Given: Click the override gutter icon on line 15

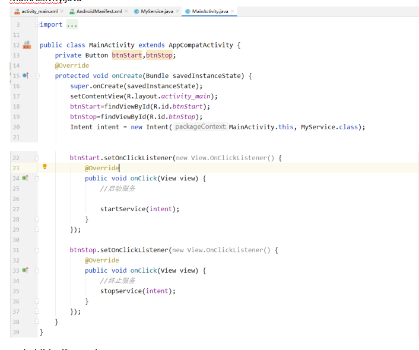Looking at the screenshot, I should (26, 75).
